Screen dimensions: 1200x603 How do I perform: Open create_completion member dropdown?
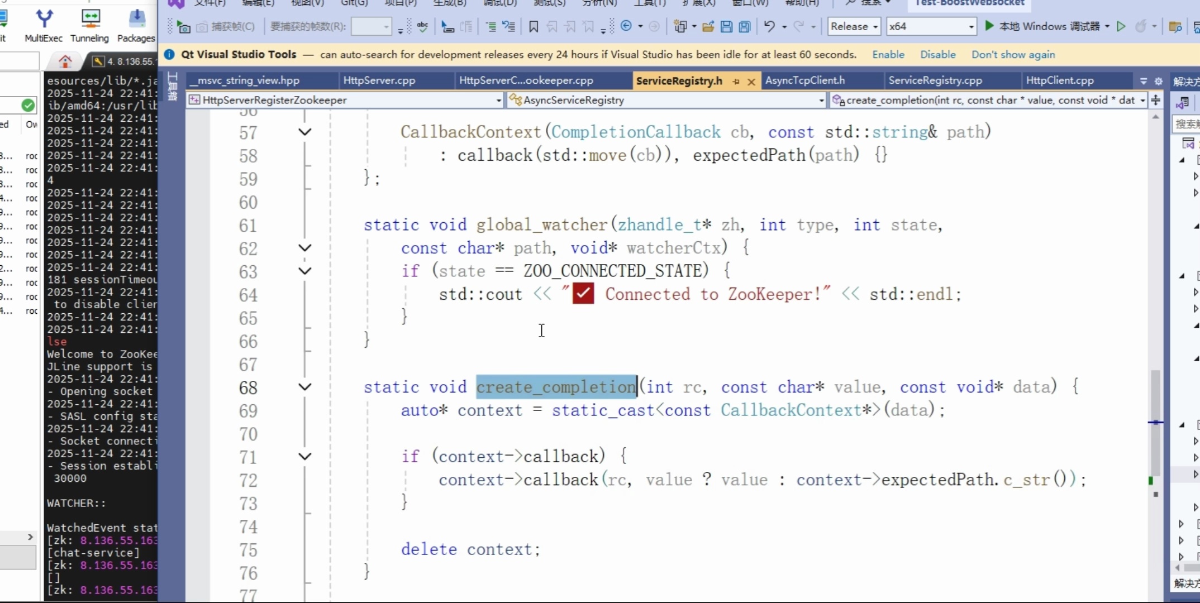pos(988,100)
